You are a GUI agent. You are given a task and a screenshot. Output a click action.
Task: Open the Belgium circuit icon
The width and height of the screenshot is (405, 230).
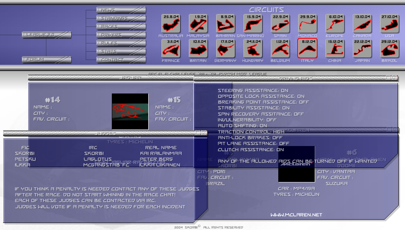pos(280,48)
